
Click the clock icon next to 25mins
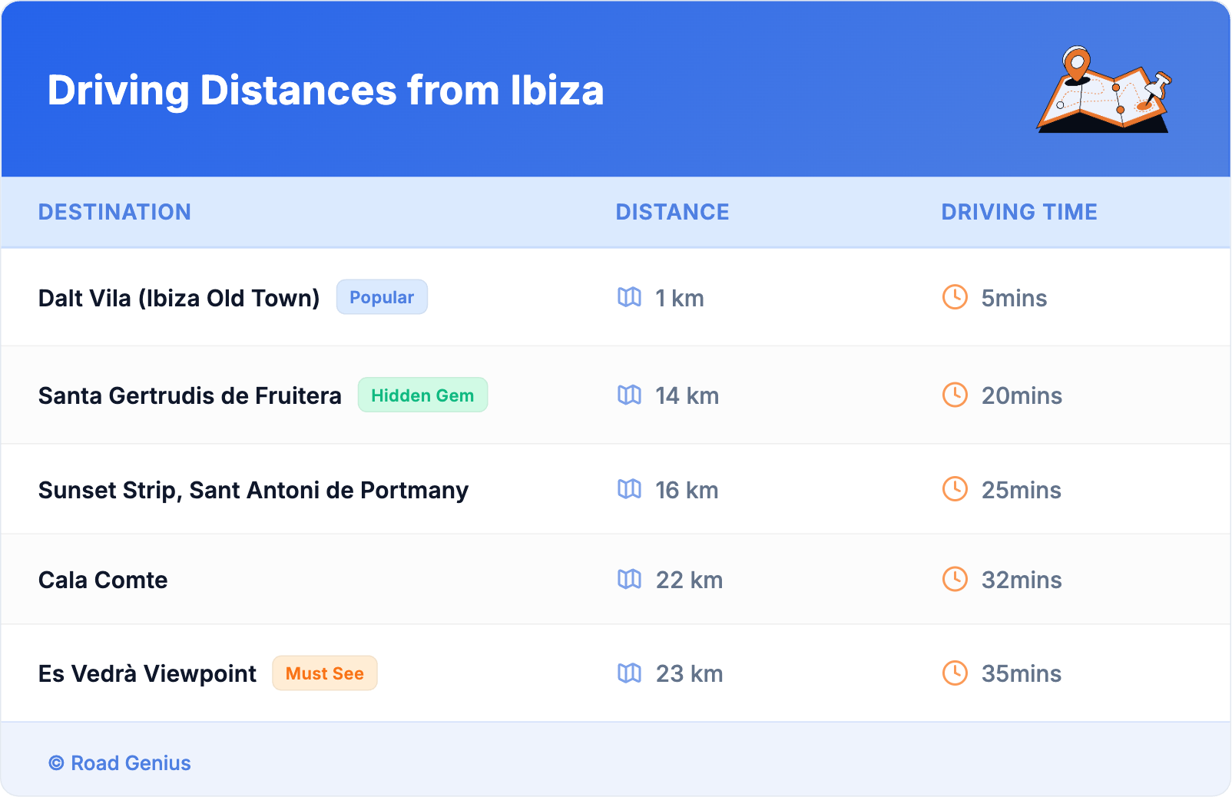(x=955, y=489)
